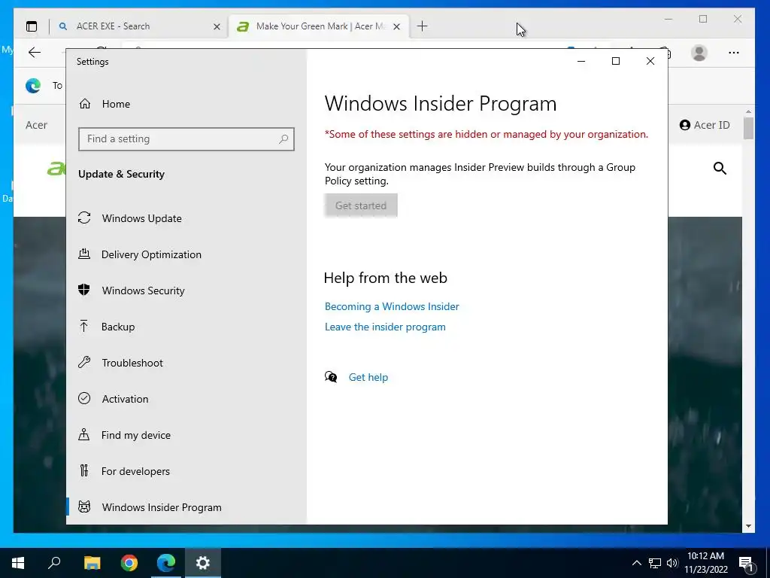The width and height of the screenshot is (770, 578).
Task: Click the greyed Get started button
Action: pyautogui.click(x=361, y=205)
